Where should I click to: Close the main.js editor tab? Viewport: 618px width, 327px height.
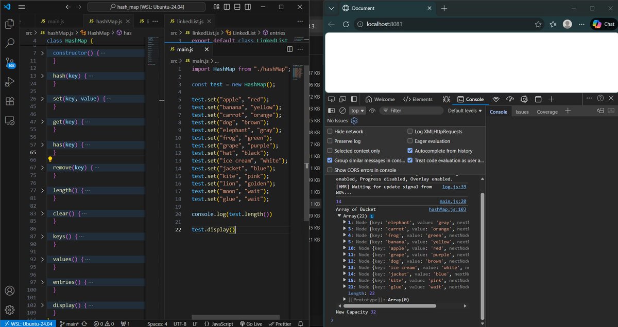(x=207, y=49)
